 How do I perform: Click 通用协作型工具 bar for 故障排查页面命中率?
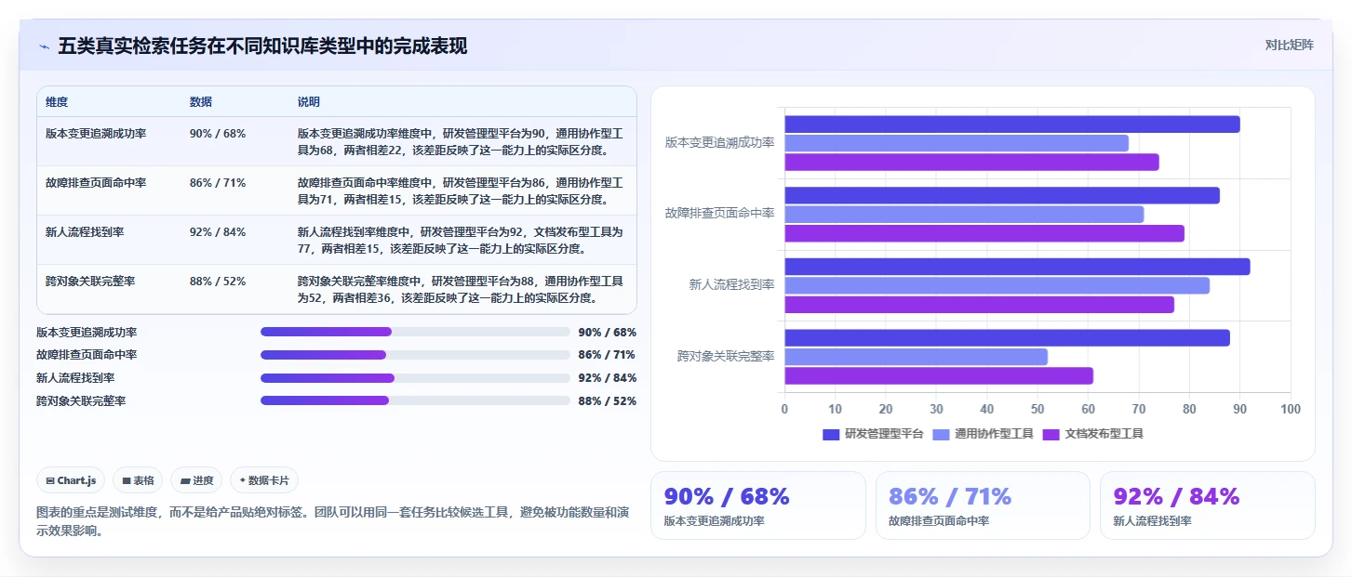(x=964, y=215)
